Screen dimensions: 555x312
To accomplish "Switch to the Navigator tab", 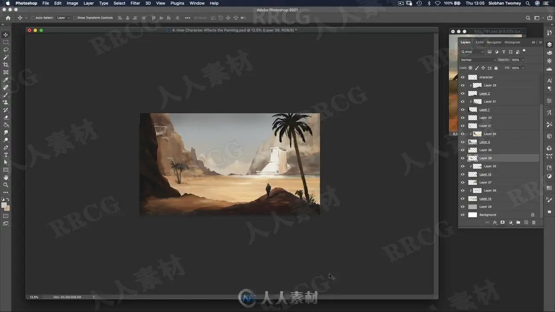I will (494, 42).
